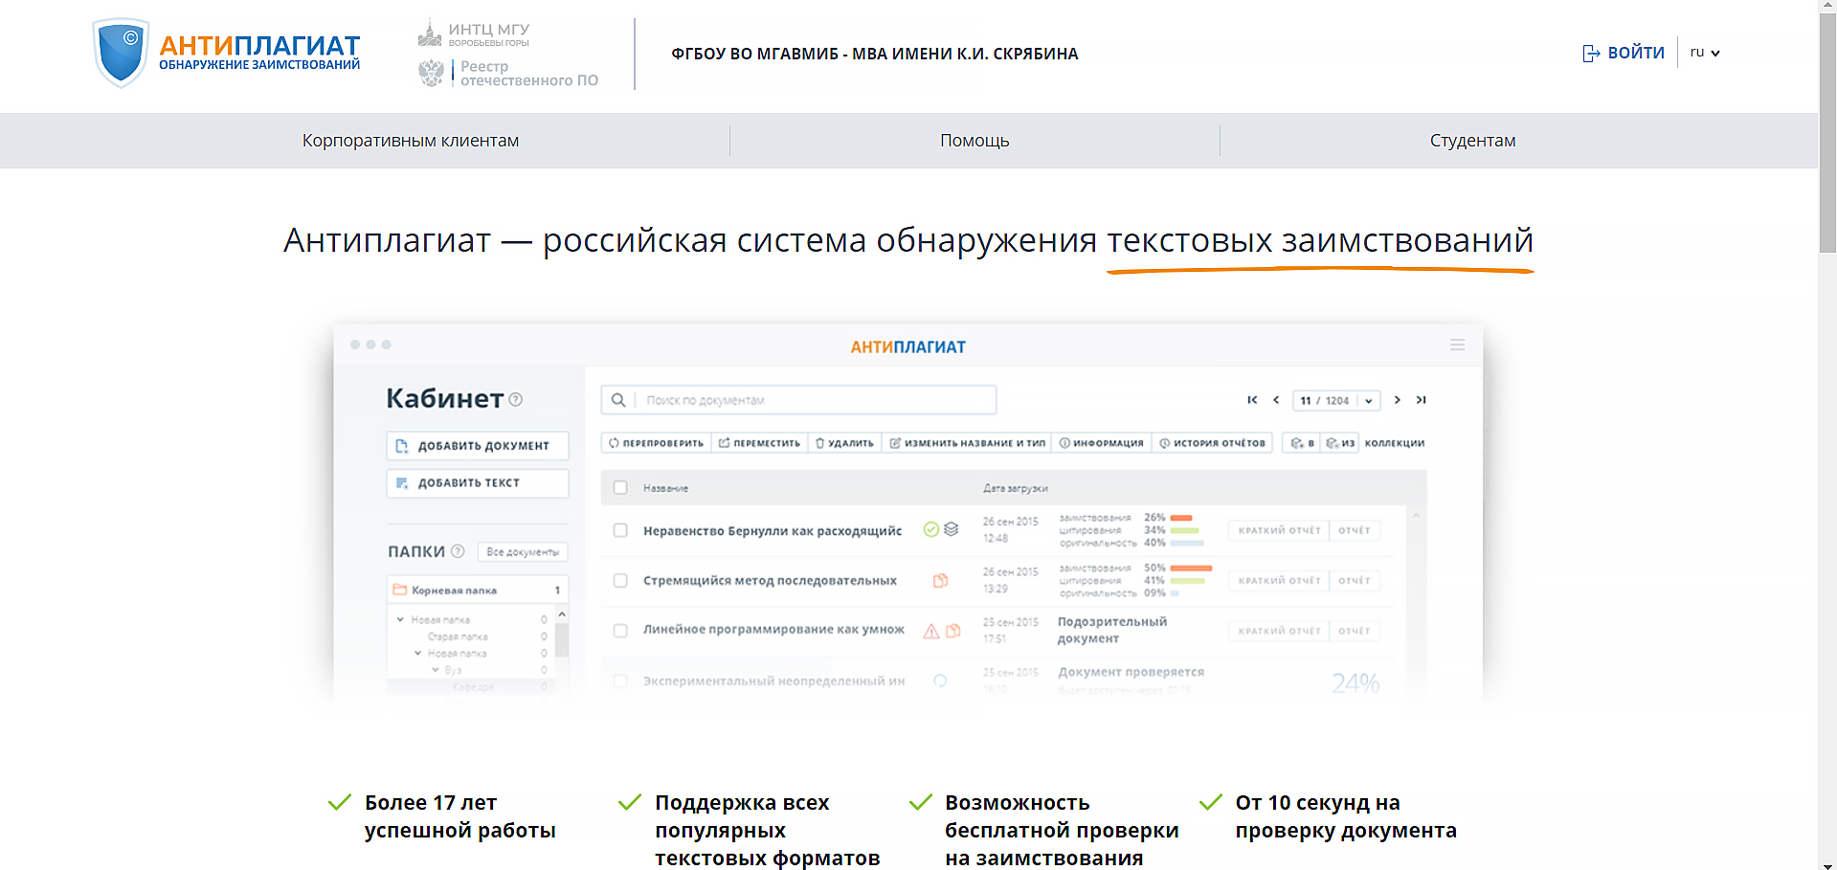Check the Экспериментальный неопределенный row checkbox
This screenshot has width=1837, height=870.
(x=620, y=681)
